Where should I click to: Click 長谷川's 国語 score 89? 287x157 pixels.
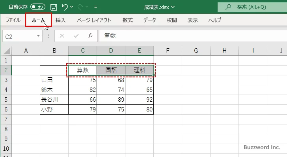tap(111, 100)
